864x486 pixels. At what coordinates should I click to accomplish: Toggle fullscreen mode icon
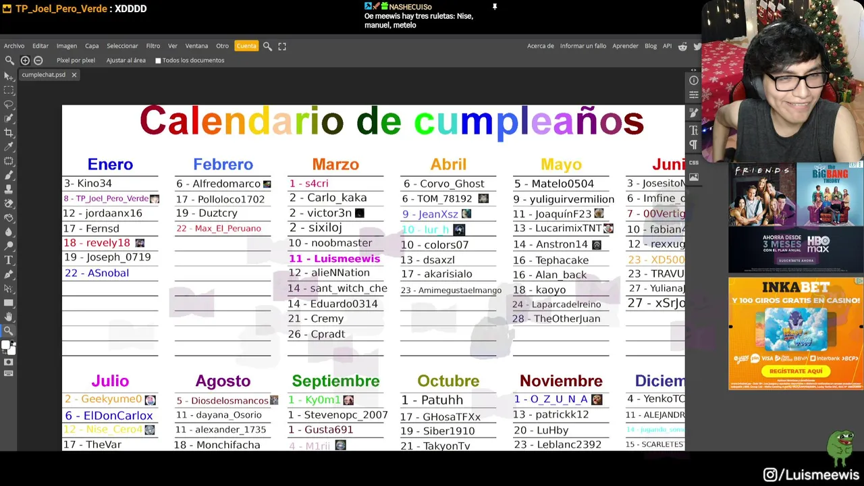coord(282,46)
